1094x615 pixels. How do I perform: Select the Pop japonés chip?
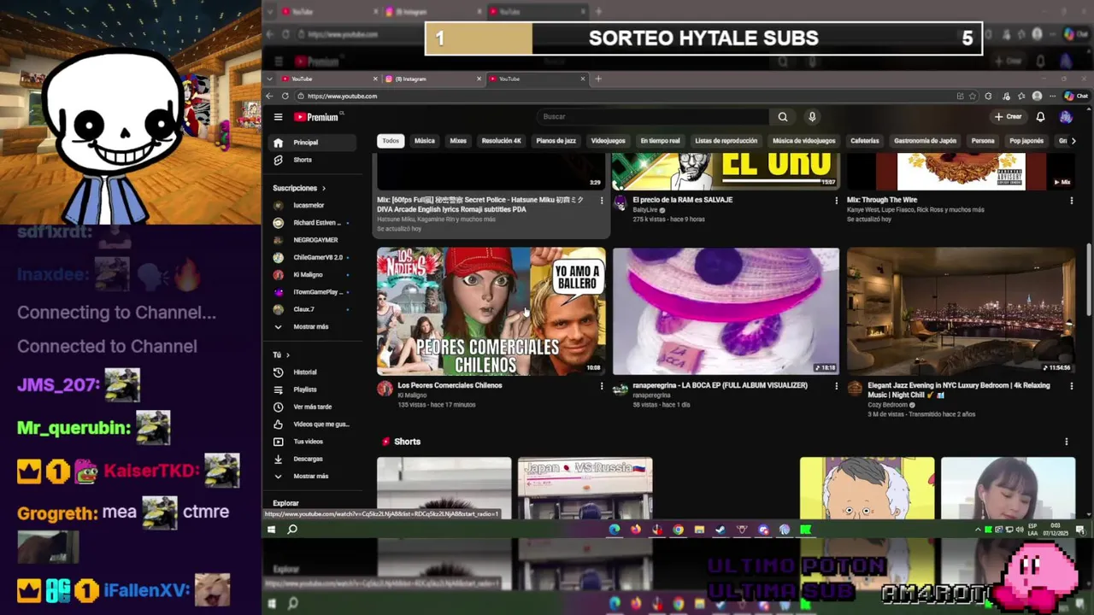pos(1026,141)
